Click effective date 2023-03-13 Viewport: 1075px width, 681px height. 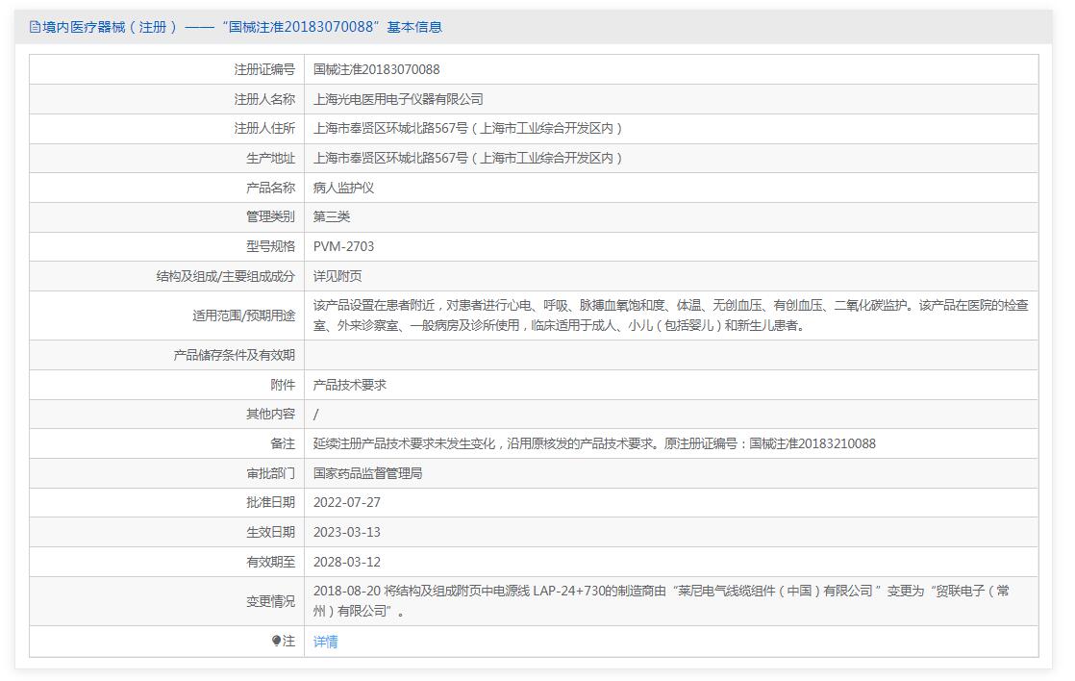(347, 532)
